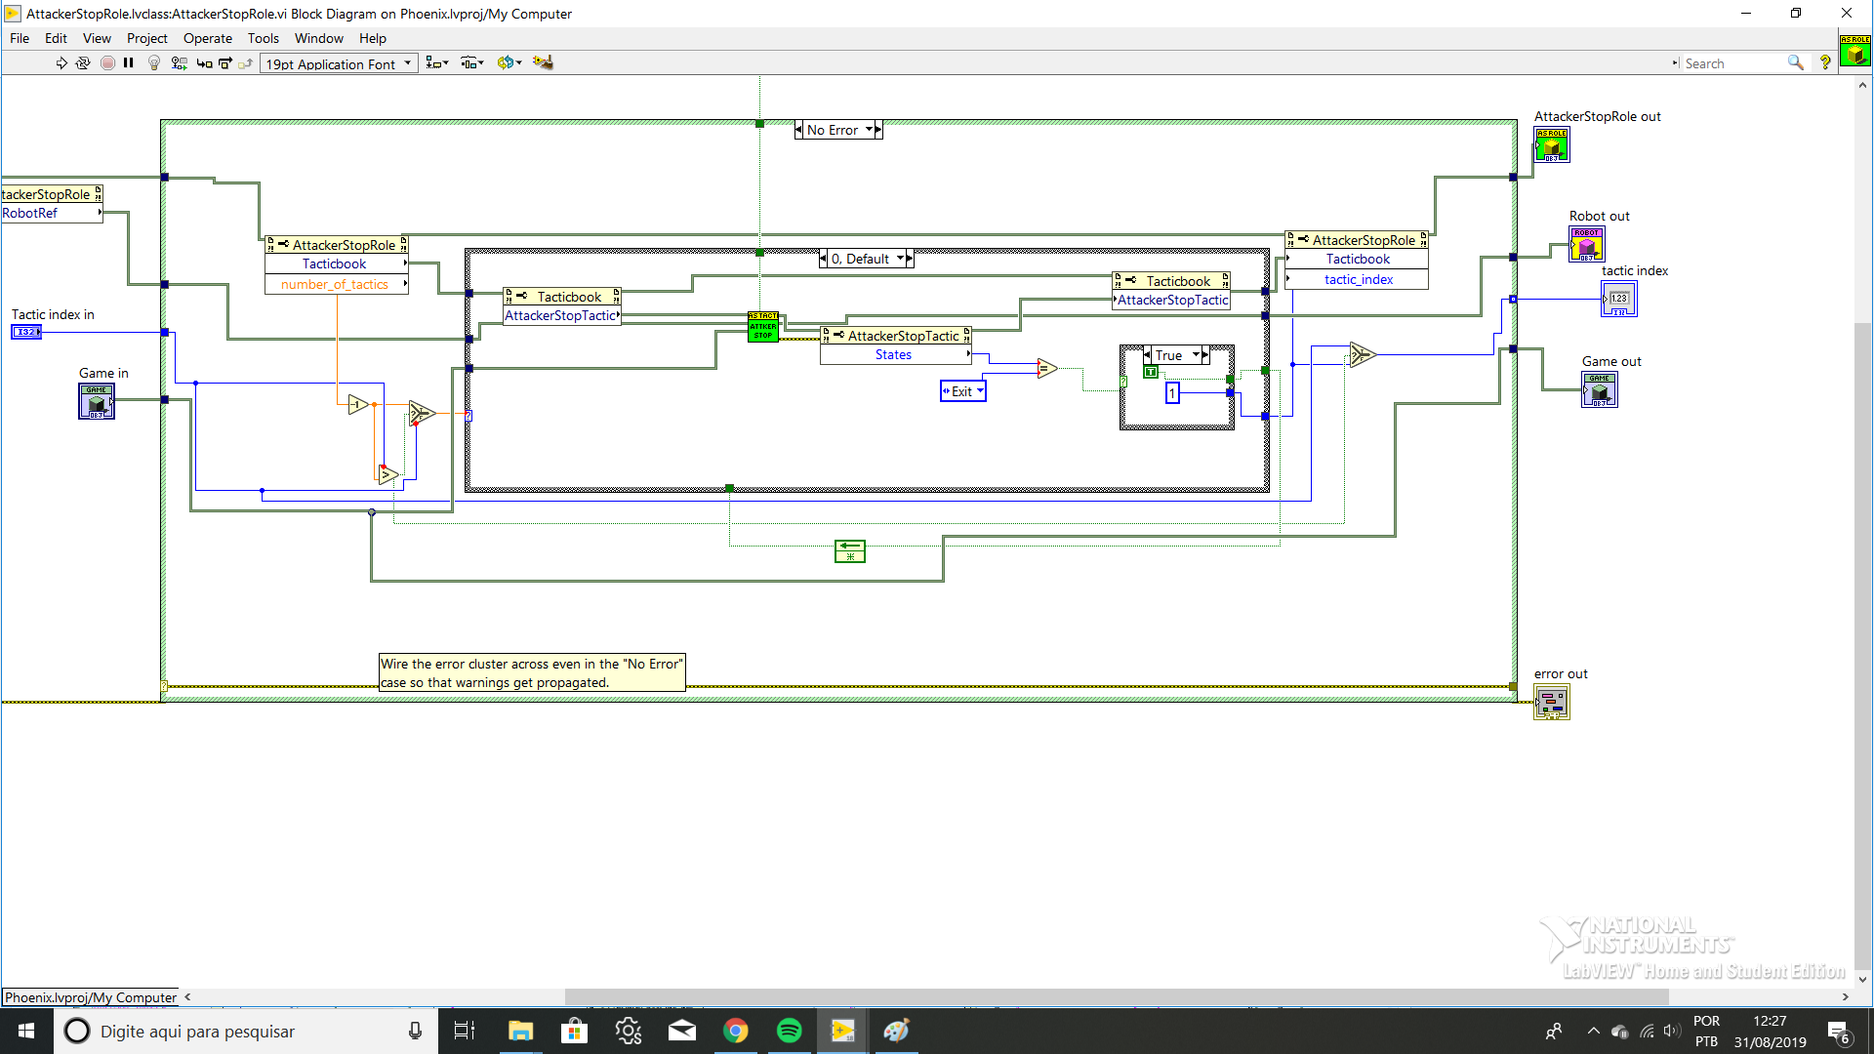Open the Project menu

point(146,38)
